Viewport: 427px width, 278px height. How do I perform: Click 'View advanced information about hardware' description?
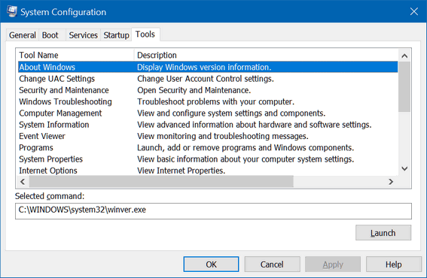point(255,125)
